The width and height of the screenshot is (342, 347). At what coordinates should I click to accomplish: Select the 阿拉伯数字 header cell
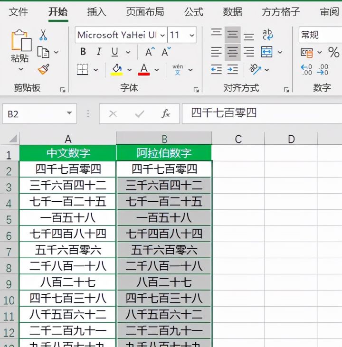(x=164, y=153)
